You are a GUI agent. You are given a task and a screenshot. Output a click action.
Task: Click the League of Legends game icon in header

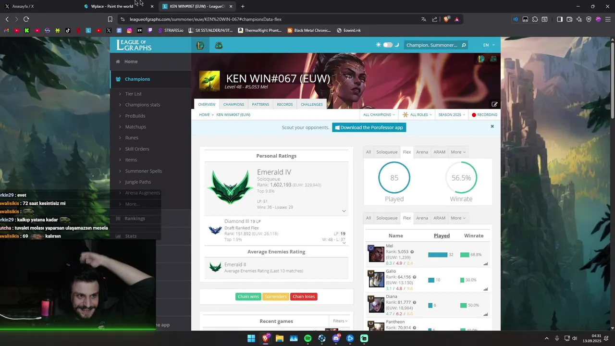200,45
